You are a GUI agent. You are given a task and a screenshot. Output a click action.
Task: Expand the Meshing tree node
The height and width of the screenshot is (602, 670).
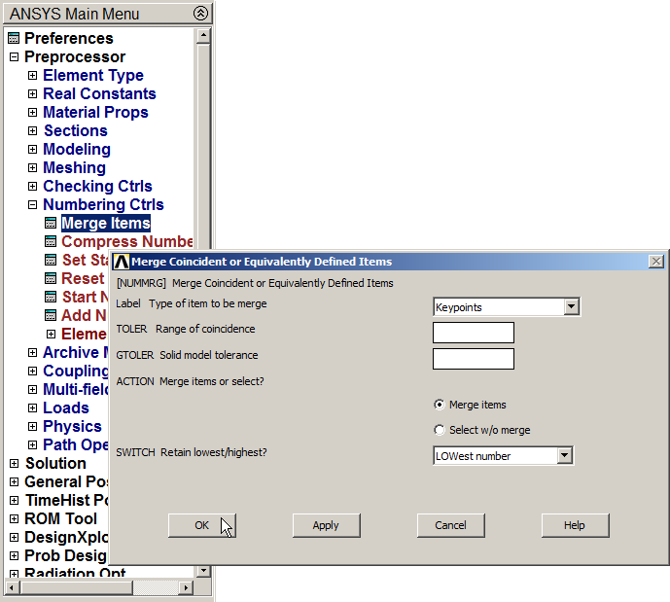pos(32,168)
